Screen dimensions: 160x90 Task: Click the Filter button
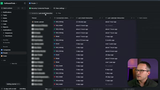tap(58, 13)
